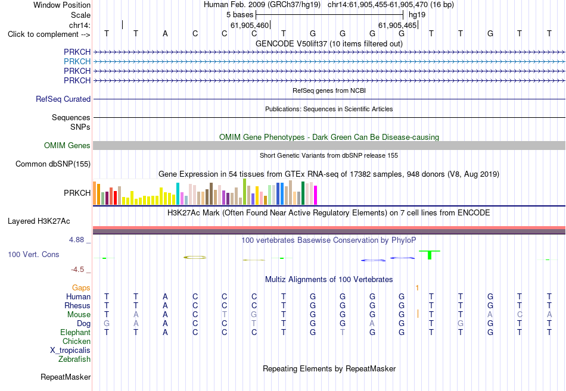Open the Layered H3K27Ac track label
The height and width of the screenshot is (391, 566).
tap(39, 221)
